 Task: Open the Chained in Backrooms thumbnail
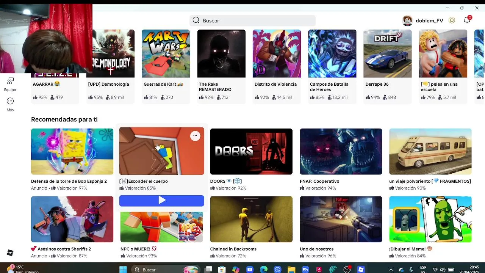click(251, 219)
